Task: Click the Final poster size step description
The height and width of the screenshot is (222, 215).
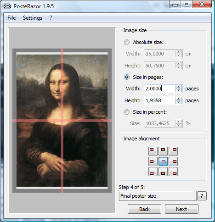Action: [158, 196]
